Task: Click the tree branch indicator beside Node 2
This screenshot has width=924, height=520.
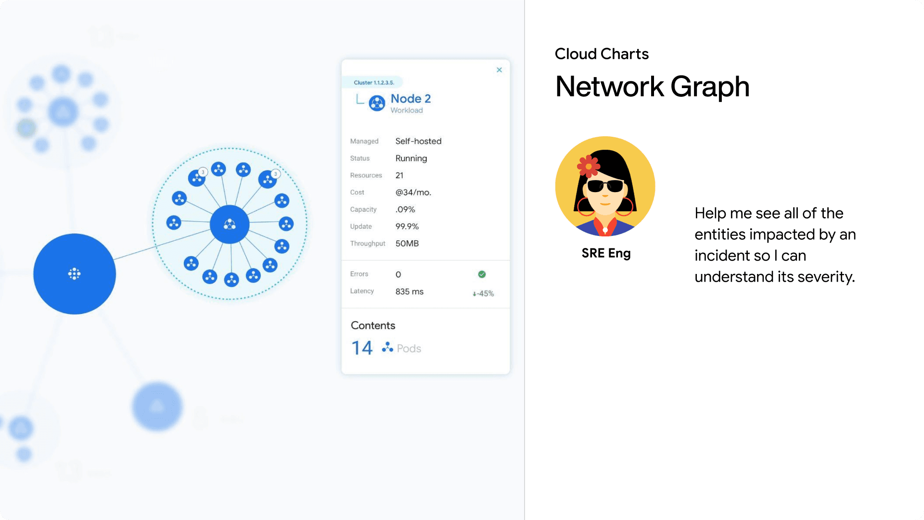Action: tap(359, 99)
